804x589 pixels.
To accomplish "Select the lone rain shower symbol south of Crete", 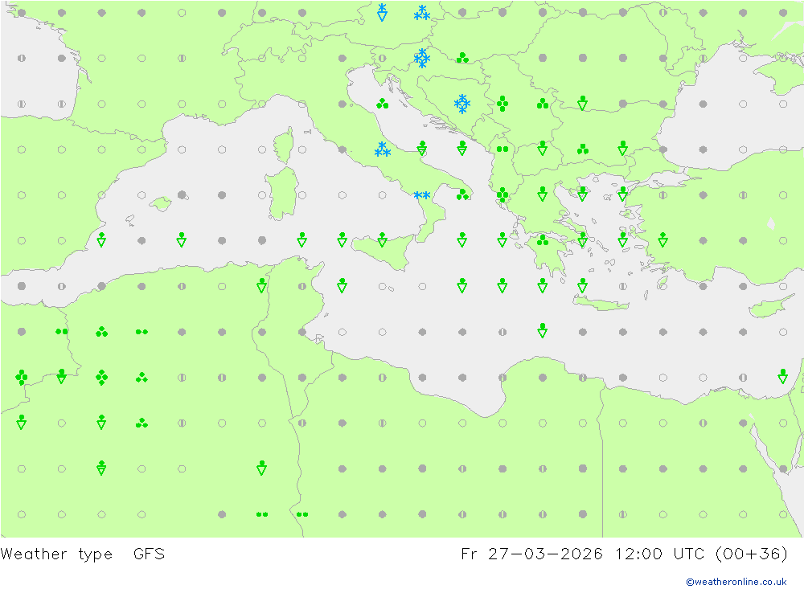I will (543, 330).
